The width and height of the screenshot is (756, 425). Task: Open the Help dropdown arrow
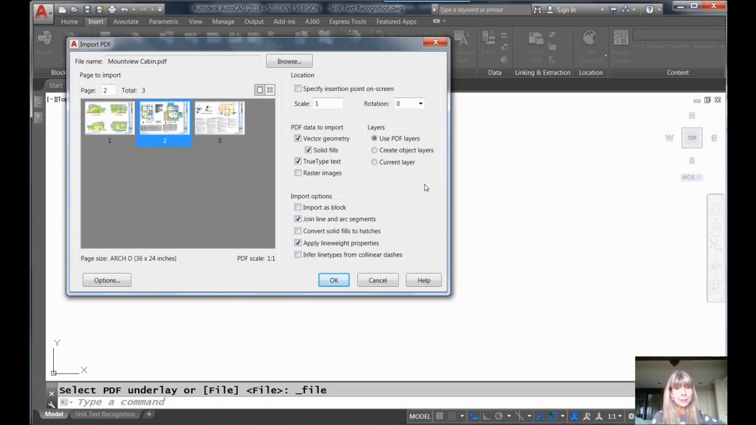[x=660, y=10]
